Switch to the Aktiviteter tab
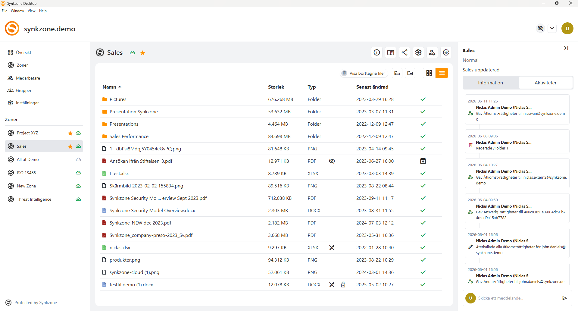 545,83
